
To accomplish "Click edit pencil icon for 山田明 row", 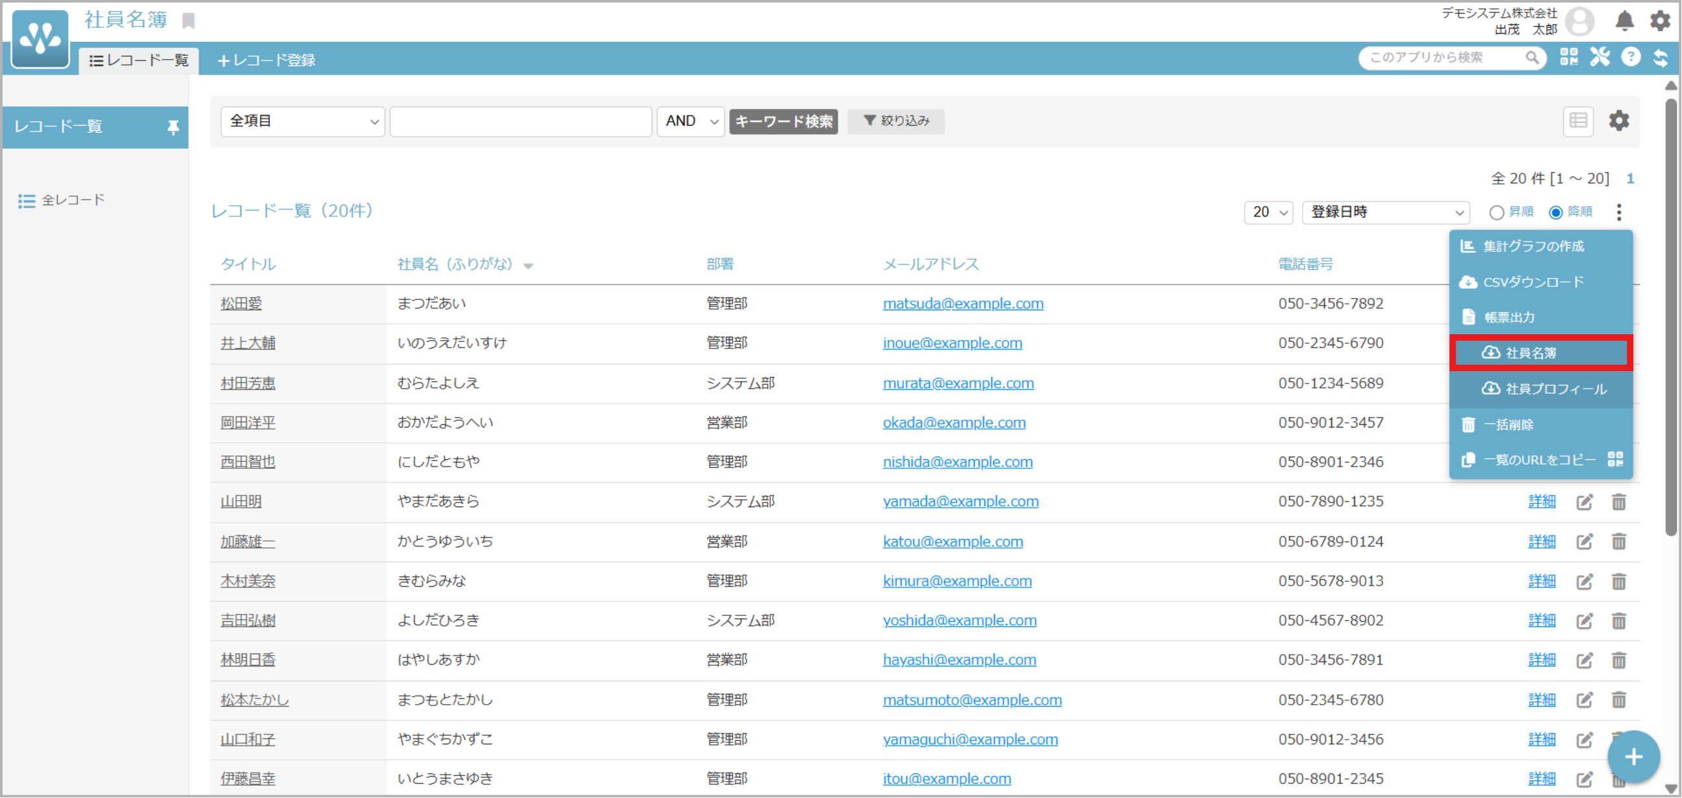I will click(x=1585, y=502).
